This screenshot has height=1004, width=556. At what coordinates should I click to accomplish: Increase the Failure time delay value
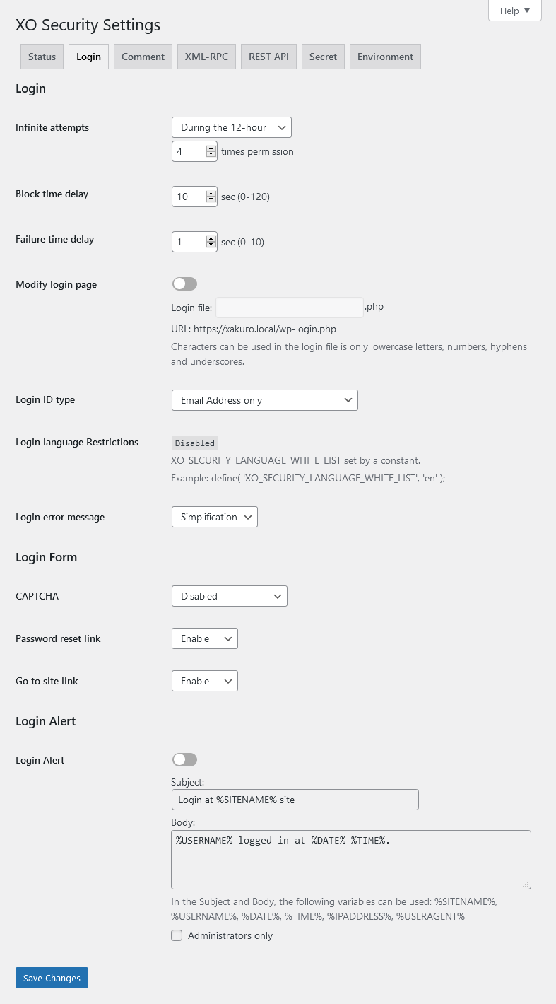pyautogui.click(x=211, y=238)
